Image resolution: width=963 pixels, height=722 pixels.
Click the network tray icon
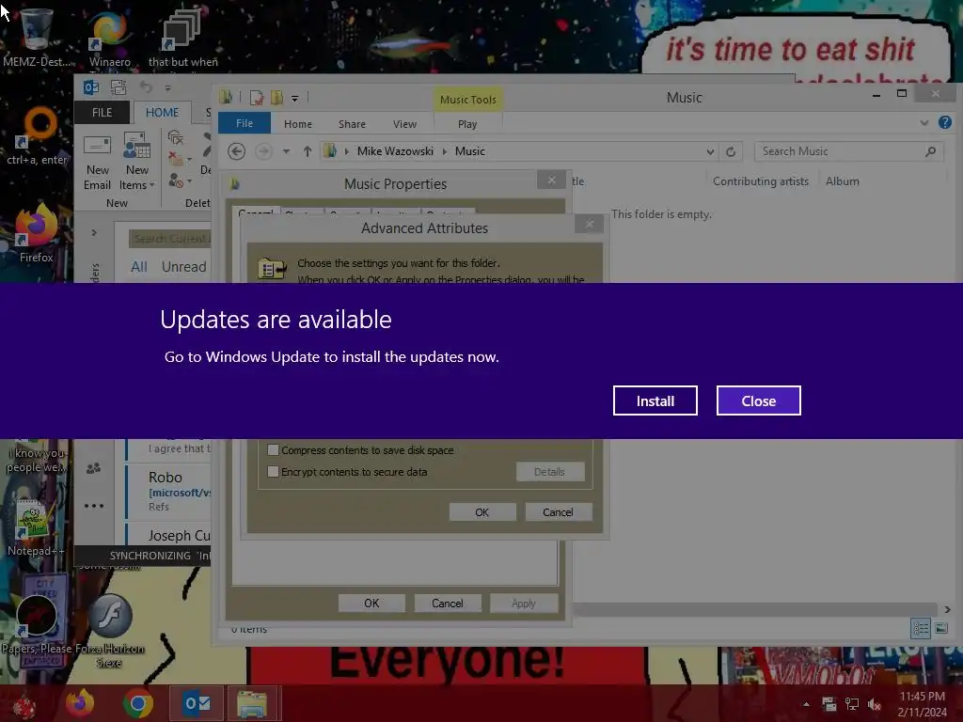click(852, 704)
